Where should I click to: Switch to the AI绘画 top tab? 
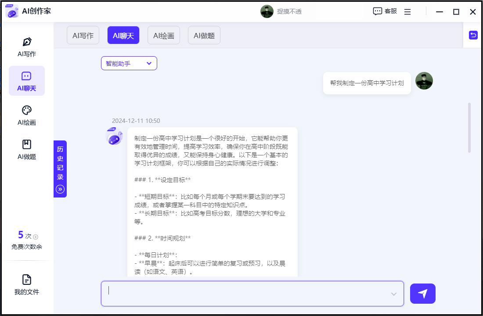point(164,36)
